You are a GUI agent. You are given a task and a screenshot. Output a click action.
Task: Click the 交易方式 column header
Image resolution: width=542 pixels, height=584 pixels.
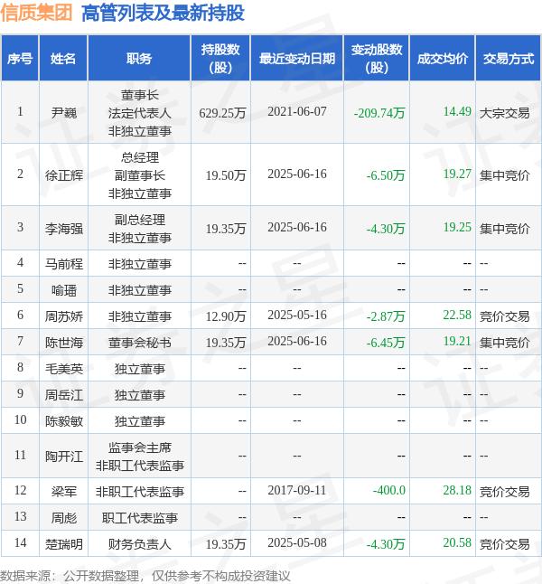tap(509, 59)
